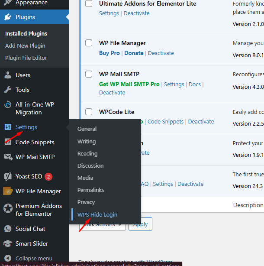Deactivate Ultimate Addons for Elementor Lite

click(x=136, y=13)
